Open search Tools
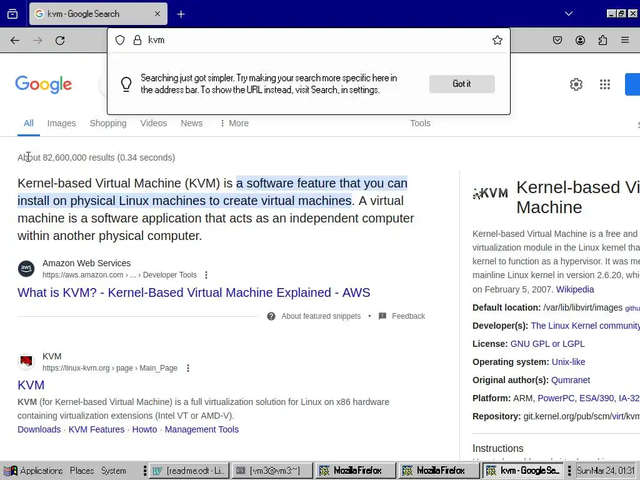This screenshot has width=640, height=480. 421,123
